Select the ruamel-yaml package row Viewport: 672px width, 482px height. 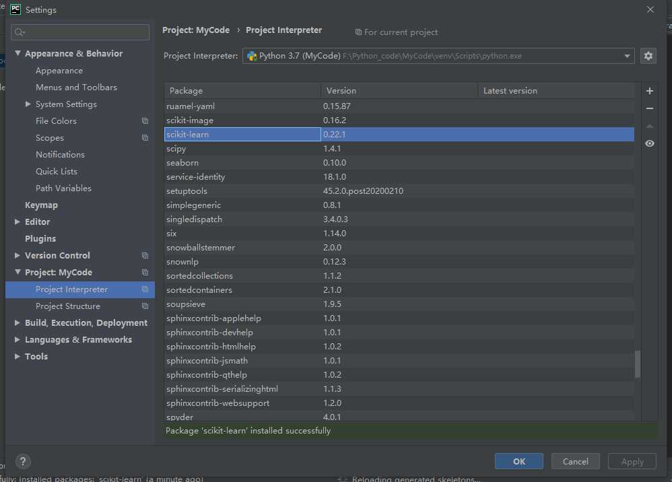[x=399, y=106]
